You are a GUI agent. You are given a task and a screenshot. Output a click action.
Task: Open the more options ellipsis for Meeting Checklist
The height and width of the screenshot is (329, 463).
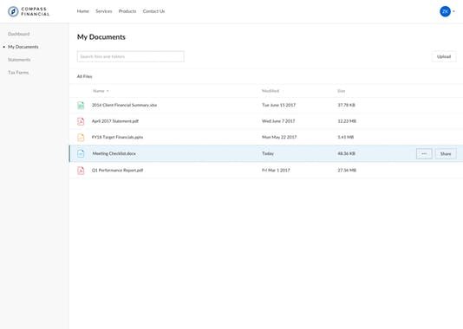click(x=424, y=153)
